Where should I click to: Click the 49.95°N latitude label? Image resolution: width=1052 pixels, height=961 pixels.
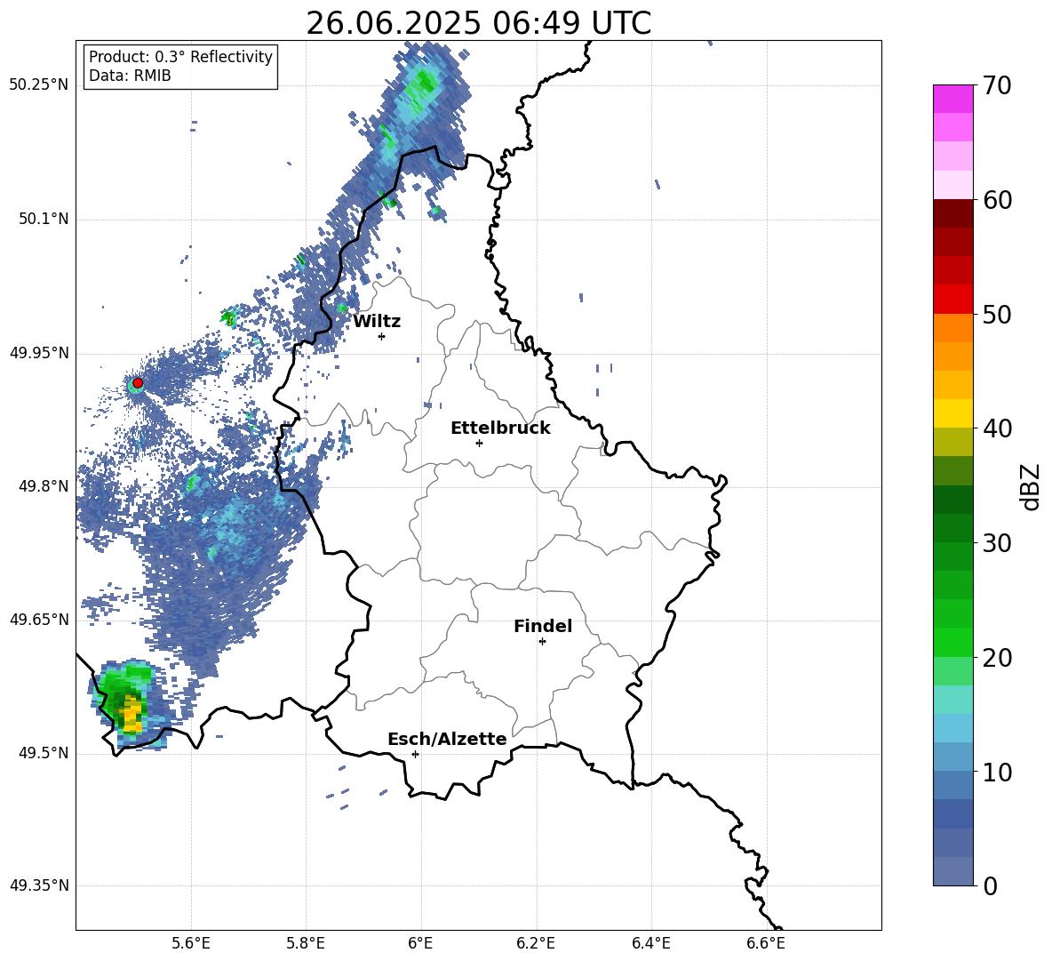39,353
